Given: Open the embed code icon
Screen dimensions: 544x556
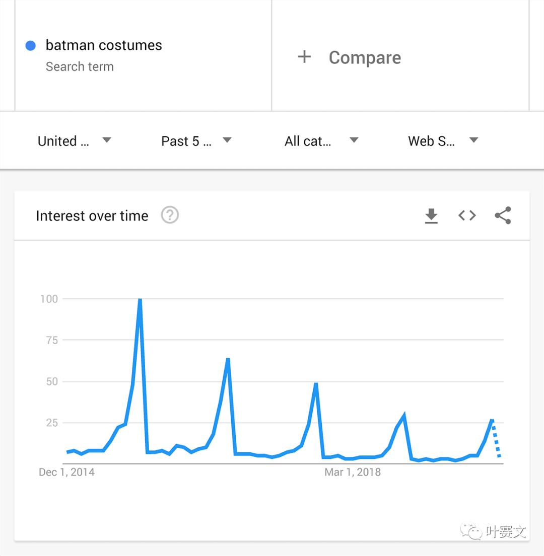Looking at the screenshot, I should coord(467,215).
